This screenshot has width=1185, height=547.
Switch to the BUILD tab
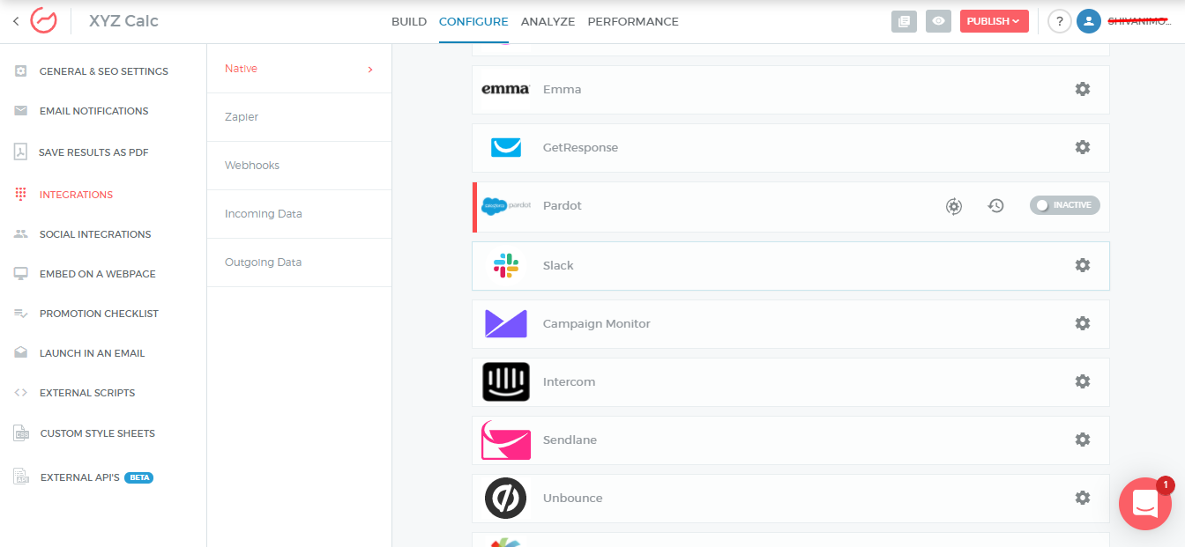409,22
